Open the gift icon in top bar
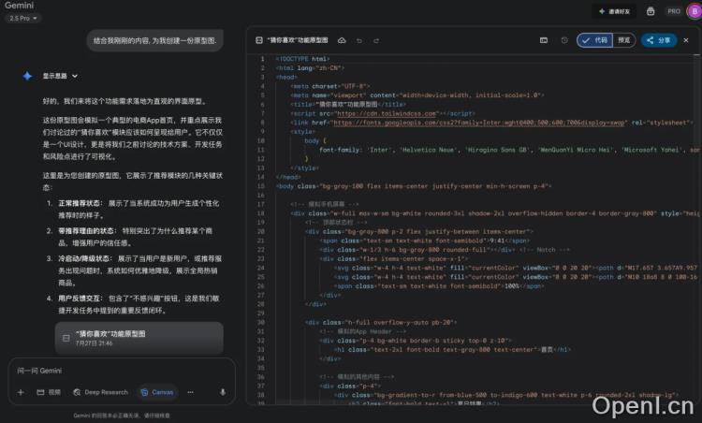The height and width of the screenshot is (423, 702). [651, 11]
